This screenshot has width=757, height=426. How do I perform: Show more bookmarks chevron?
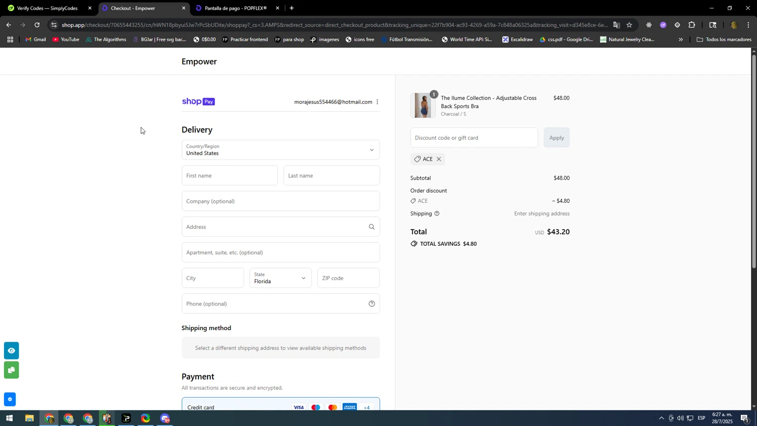click(681, 39)
